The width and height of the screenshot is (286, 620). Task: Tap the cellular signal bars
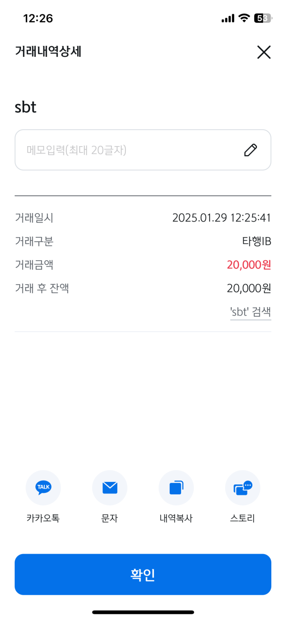pyautogui.click(x=228, y=19)
